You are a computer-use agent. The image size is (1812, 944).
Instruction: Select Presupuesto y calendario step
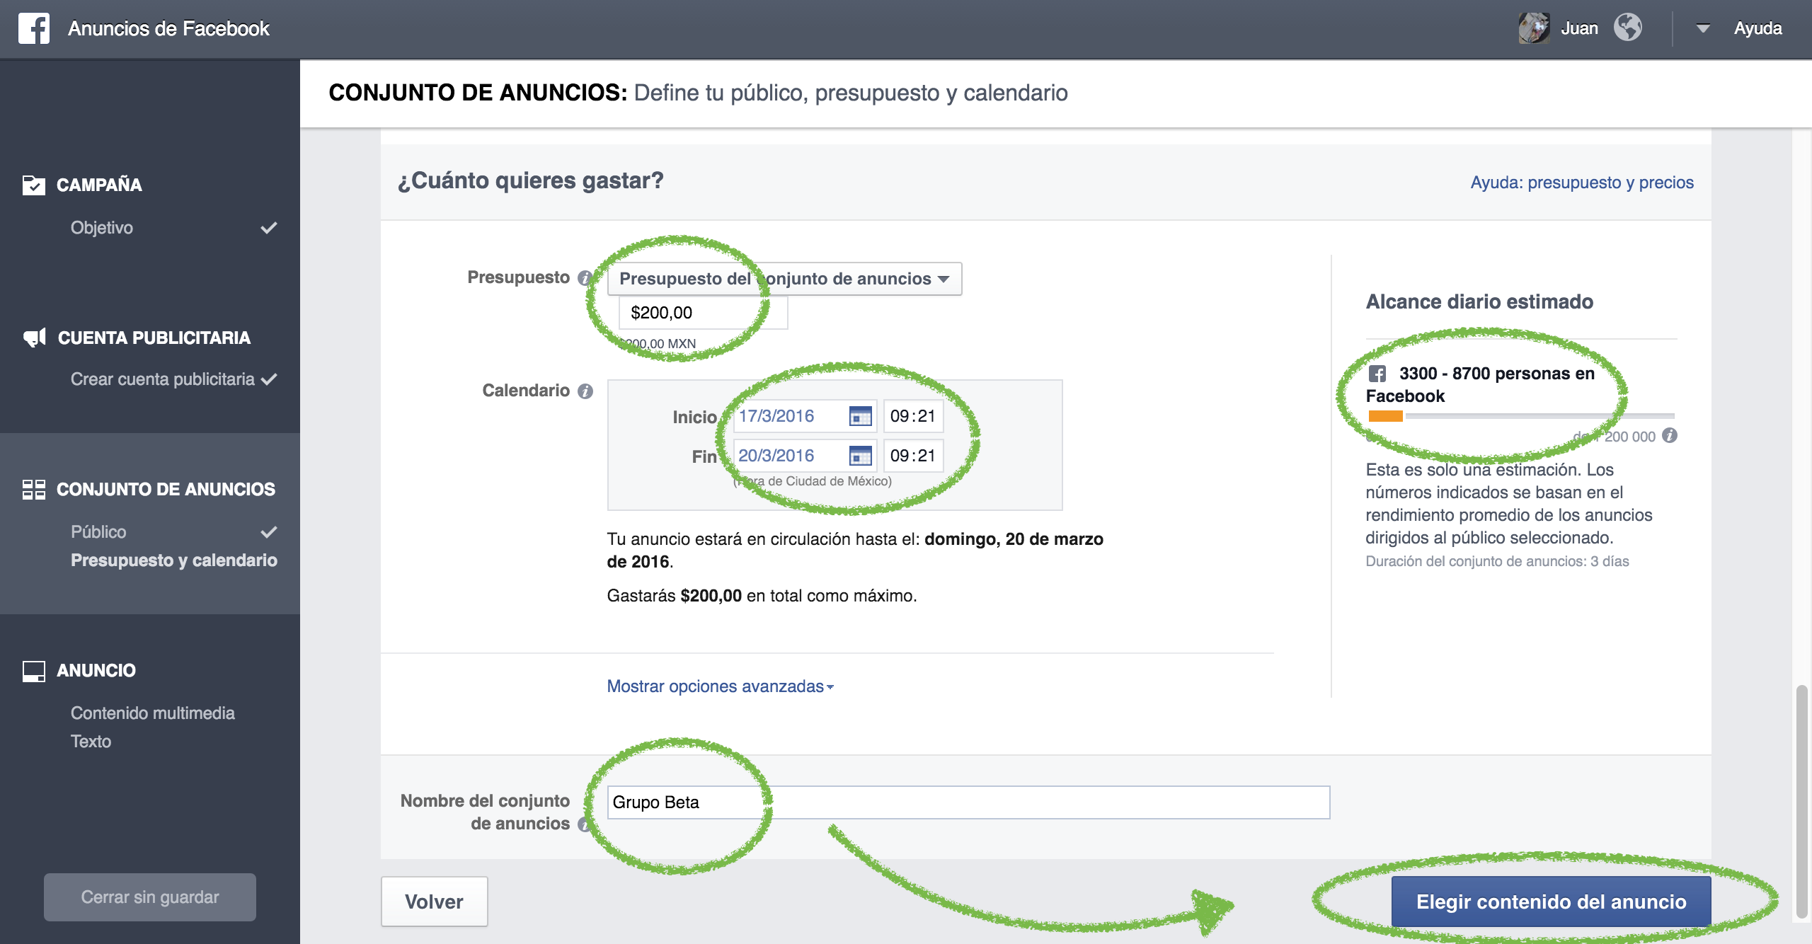(x=173, y=560)
